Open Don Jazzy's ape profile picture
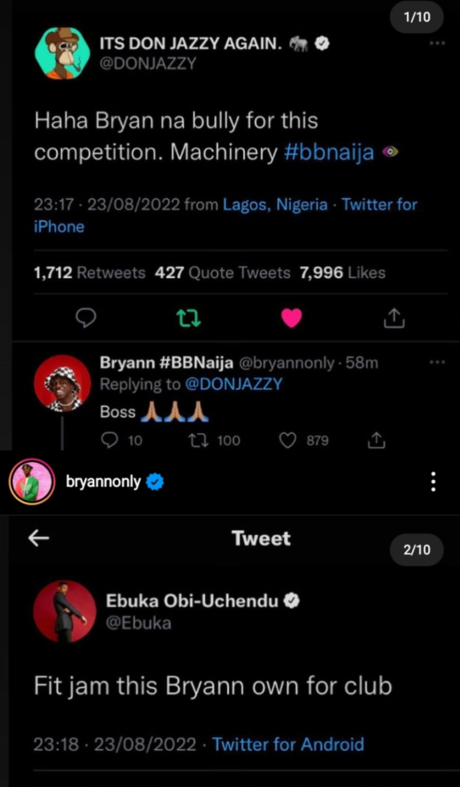 click(62, 53)
